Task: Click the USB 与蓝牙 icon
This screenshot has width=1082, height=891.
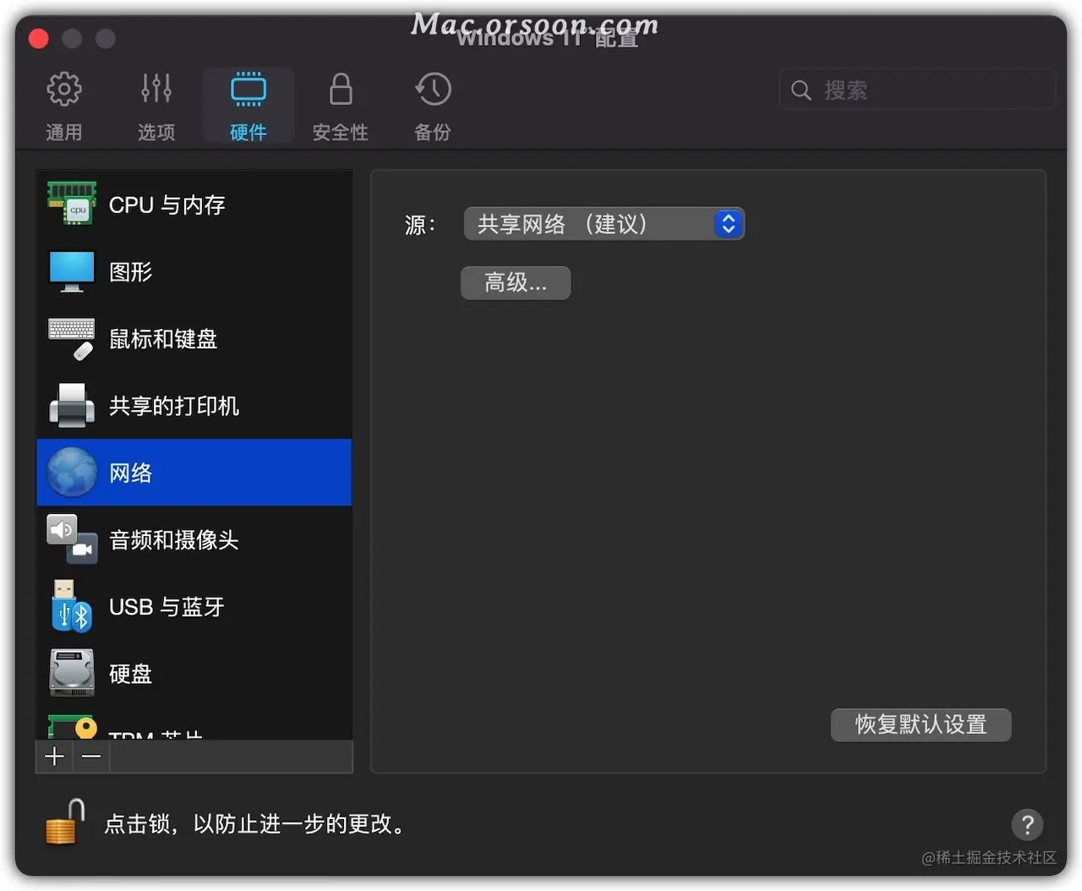Action: (72, 606)
